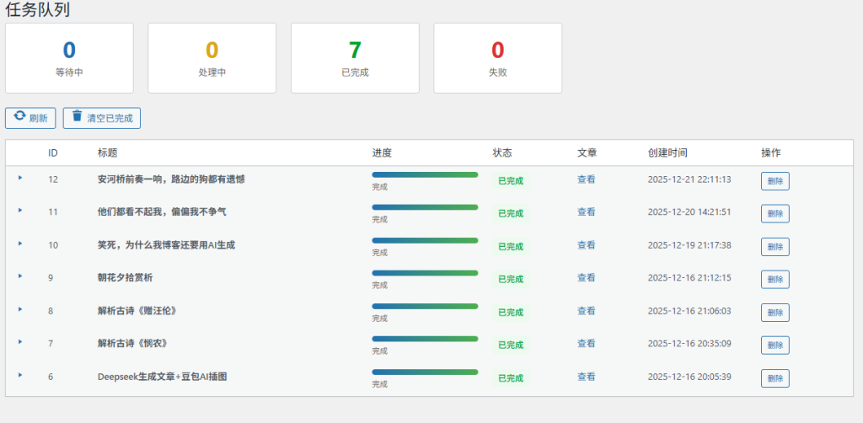Expand the 朝花夕拾赏析 task row
Viewport: 863px width, 423px height.
pyautogui.click(x=20, y=276)
